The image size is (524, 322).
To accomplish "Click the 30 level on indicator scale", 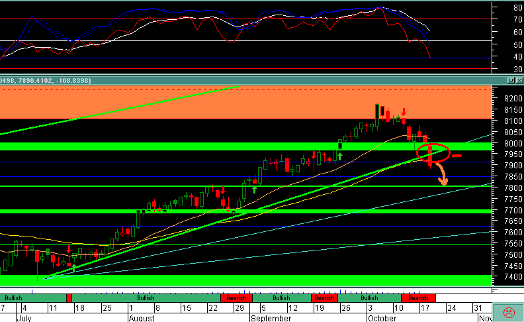I will [518, 70].
